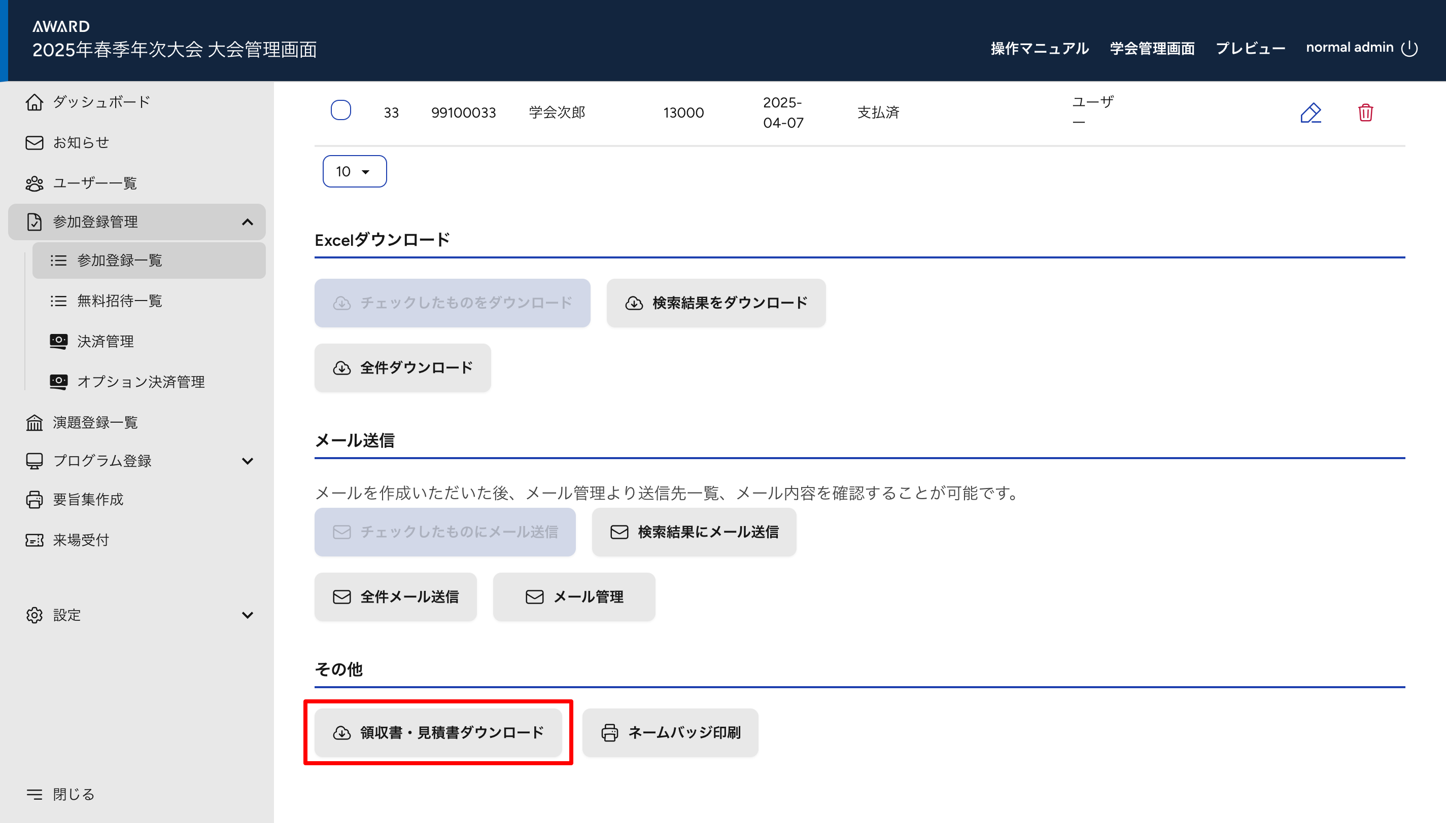
Task: Open 来場受付 via the ticket icon
Action: pyautogui.click(x=34, y=540)
